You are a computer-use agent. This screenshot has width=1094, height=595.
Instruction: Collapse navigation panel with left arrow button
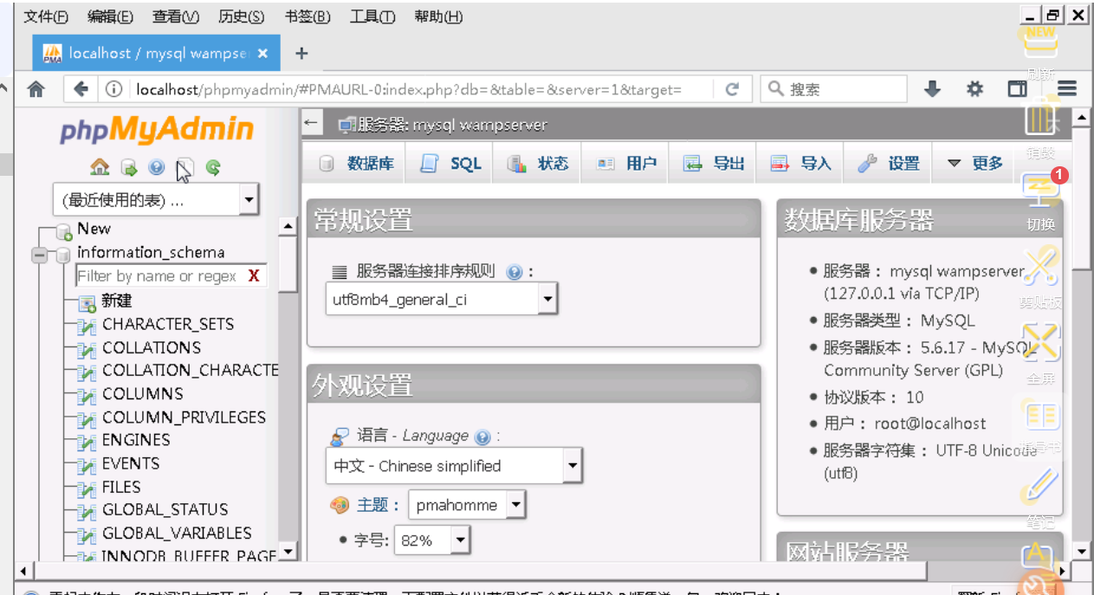tap(312, 123)
